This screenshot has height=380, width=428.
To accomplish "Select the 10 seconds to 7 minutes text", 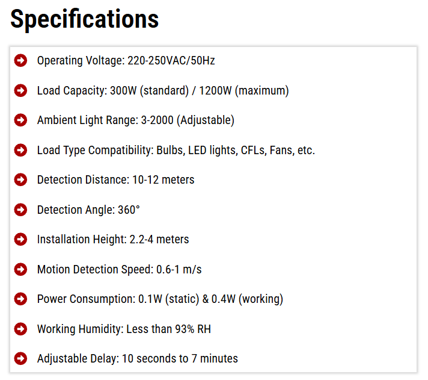I will coord(180,359).
